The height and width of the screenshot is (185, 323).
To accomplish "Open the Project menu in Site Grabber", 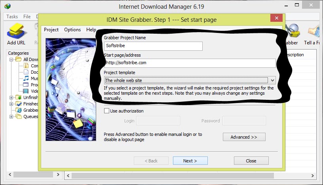I will click(x=51, y=30).
